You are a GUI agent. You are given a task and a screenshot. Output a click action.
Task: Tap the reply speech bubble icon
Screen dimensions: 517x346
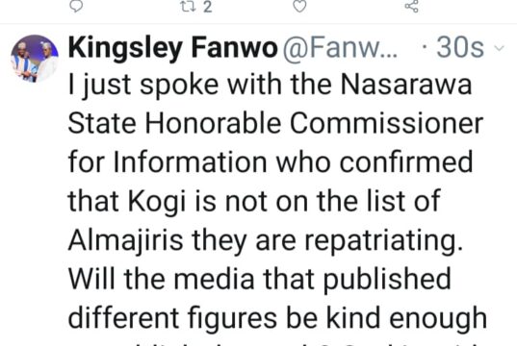(76, 6)
